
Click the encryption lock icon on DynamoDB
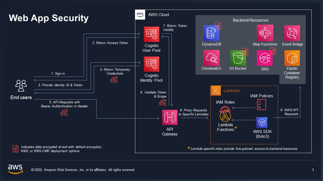[218, 26]
